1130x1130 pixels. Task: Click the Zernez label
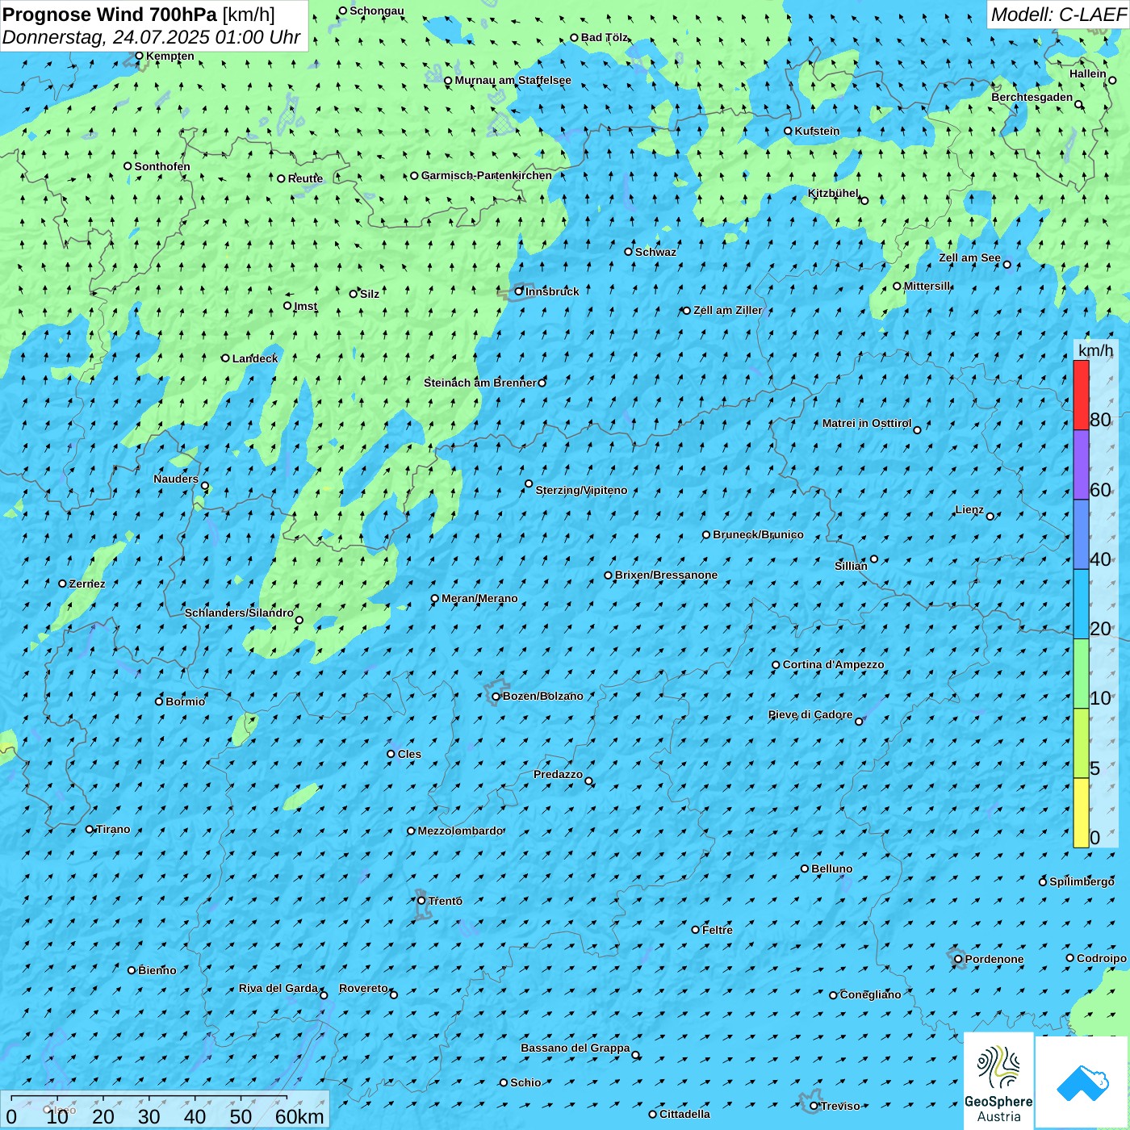point(87,584)
